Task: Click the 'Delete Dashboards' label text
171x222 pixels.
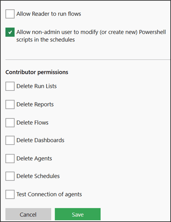Action: click(x=40, y=140)
